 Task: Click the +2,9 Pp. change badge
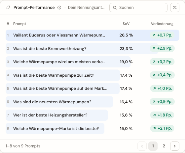162,48
